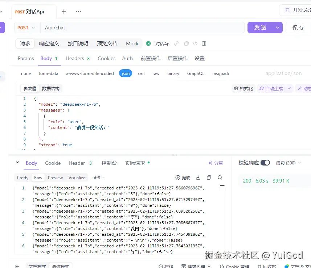Expand the 自动生成 dropdown arrow
The height and width of the screenshot is (268, 311).
click(289, 88)
